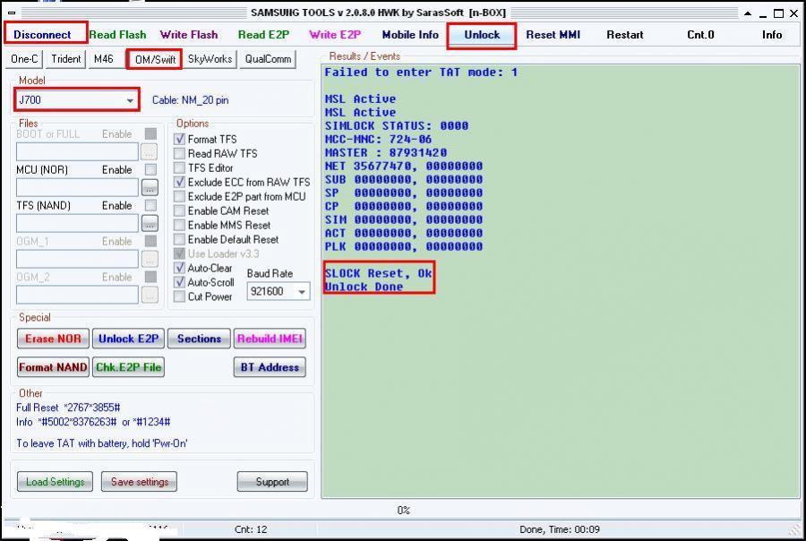
Task: Switch to the SkyWorks tab
Action: (210, 58)
